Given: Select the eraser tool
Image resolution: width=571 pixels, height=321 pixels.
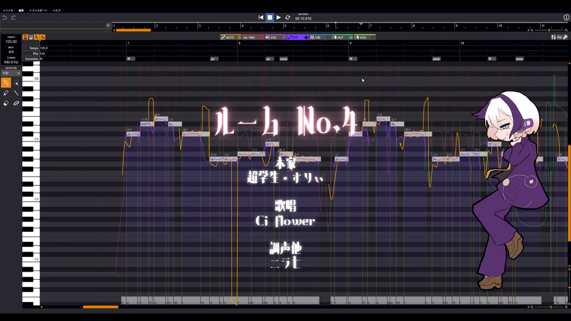Looking at the screenshot, I should click(6, 103).
